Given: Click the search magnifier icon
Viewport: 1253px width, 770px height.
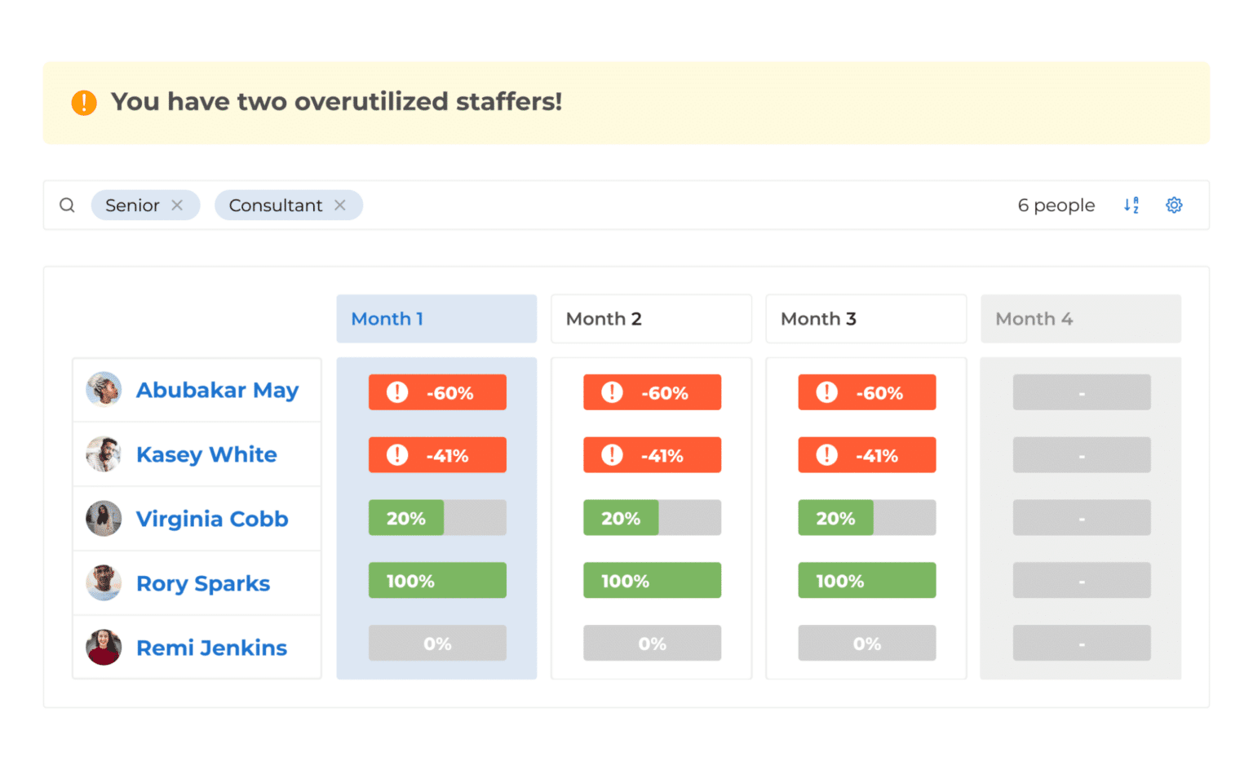Looking at the screenshot, I should (67, 205).
